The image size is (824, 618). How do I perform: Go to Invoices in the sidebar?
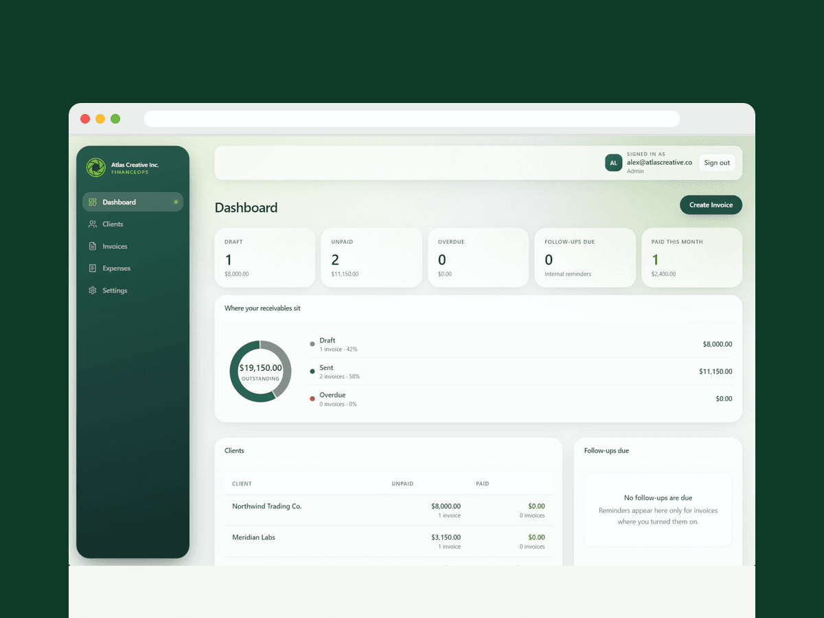pyautogui.click(x=133, y=247)
